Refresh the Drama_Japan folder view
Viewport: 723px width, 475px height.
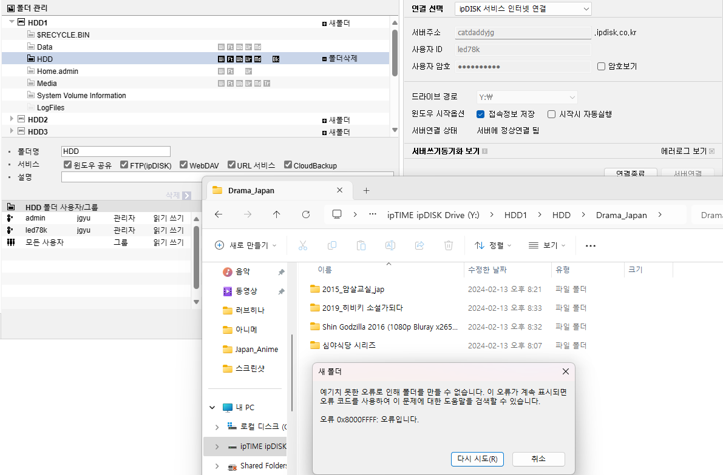(x=306, y=214)
